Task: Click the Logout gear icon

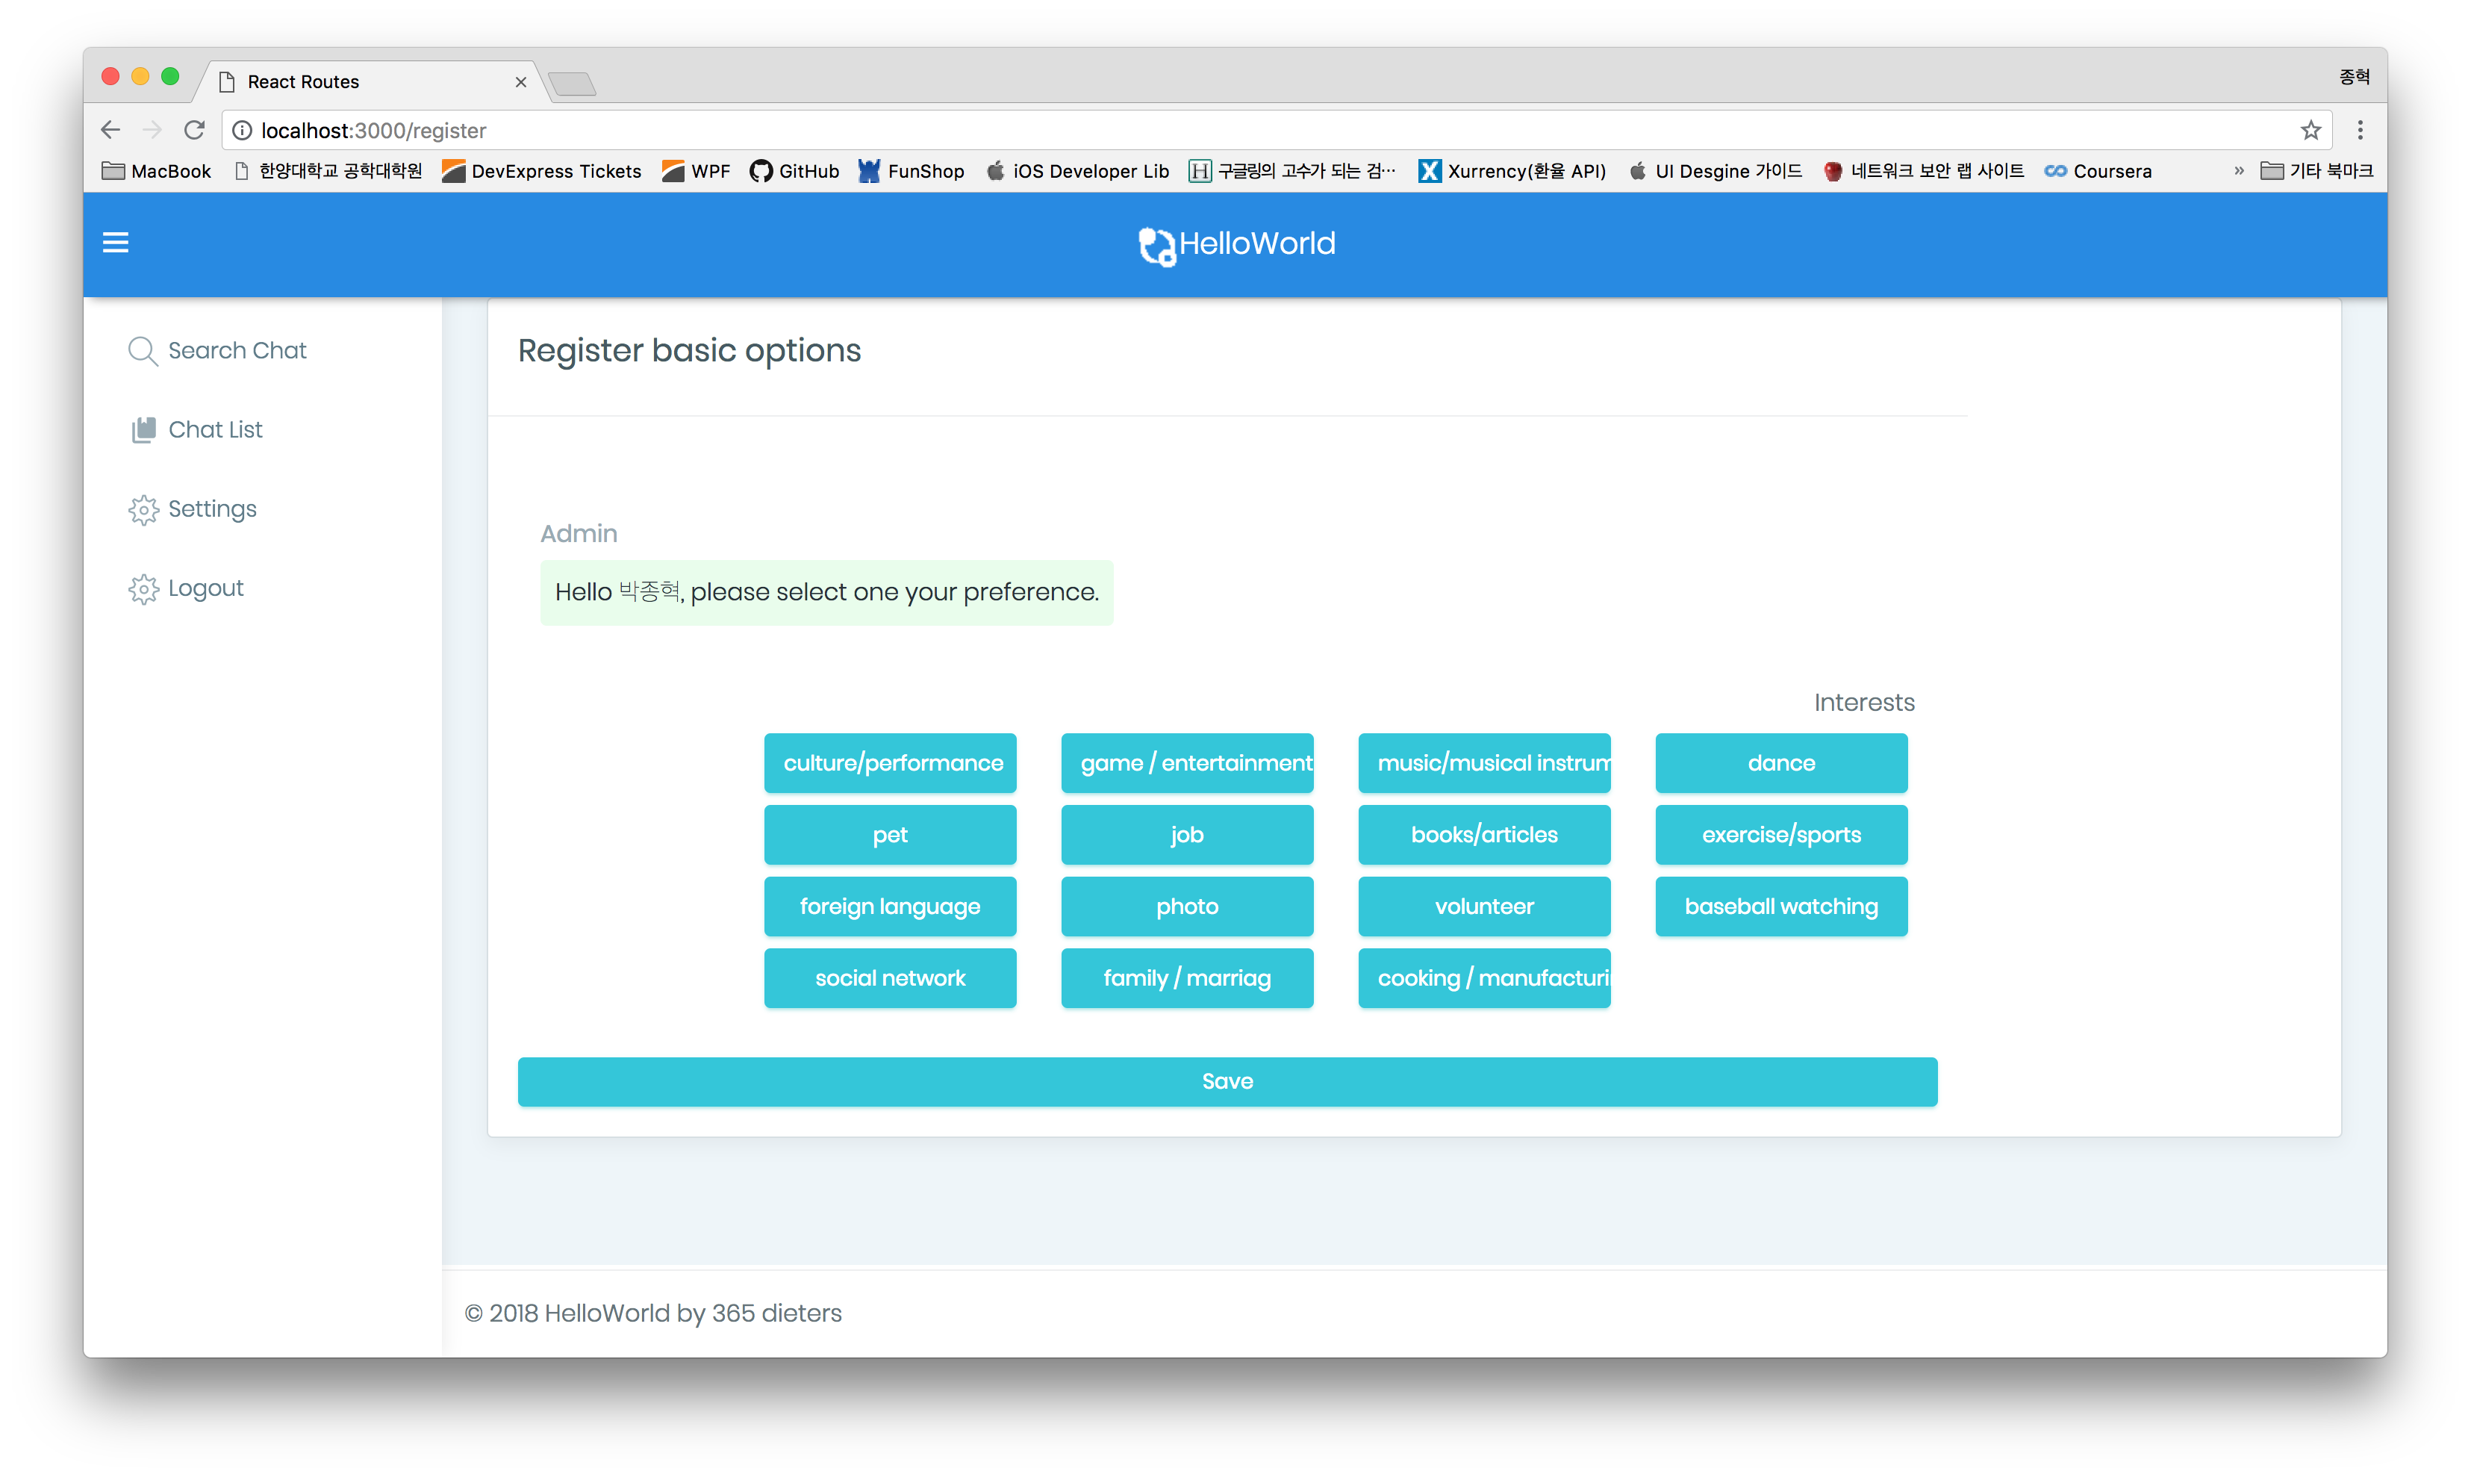Action: click(x=143, y=589)
